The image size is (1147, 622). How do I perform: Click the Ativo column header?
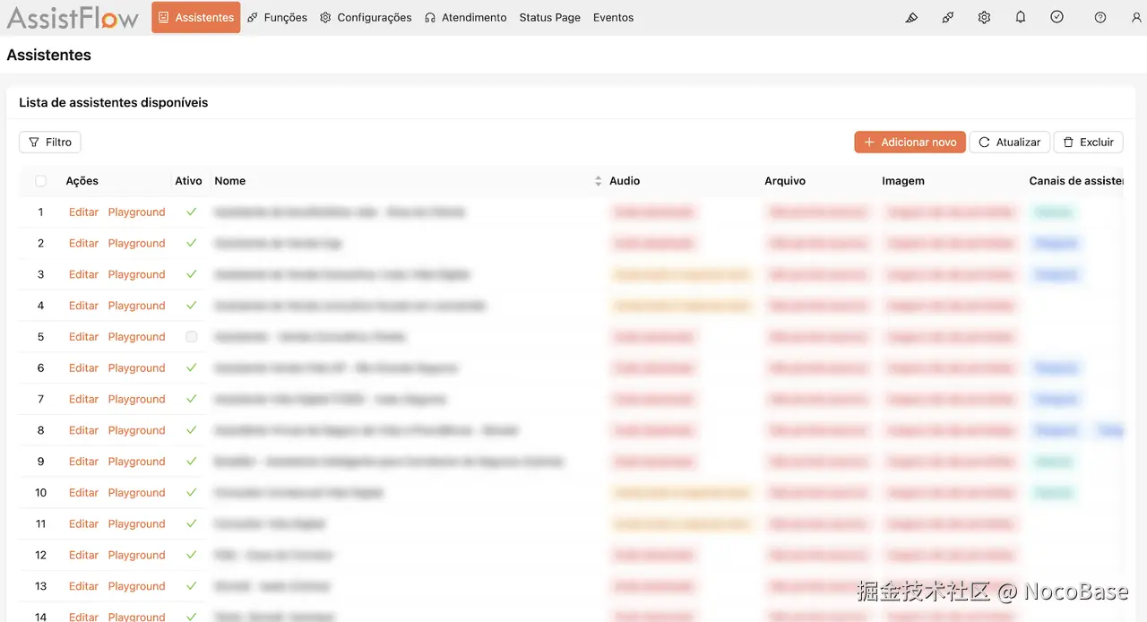pyautogui.click(x=188, y=181)
